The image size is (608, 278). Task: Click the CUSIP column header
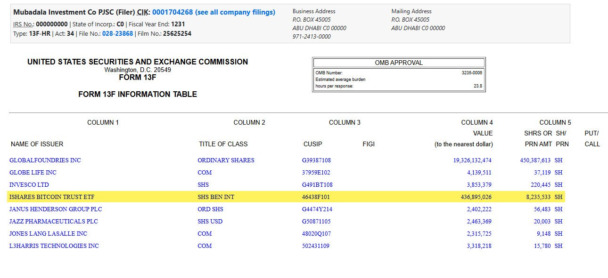coord(313,144)
